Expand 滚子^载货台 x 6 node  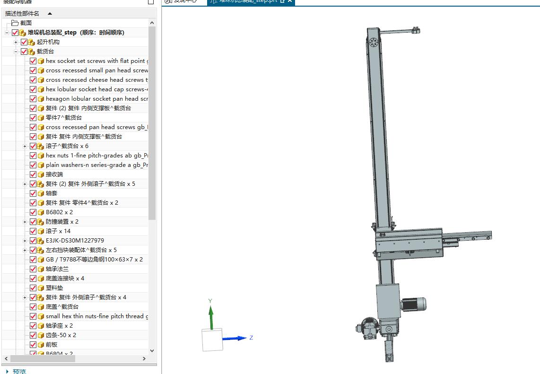[25, 147]
